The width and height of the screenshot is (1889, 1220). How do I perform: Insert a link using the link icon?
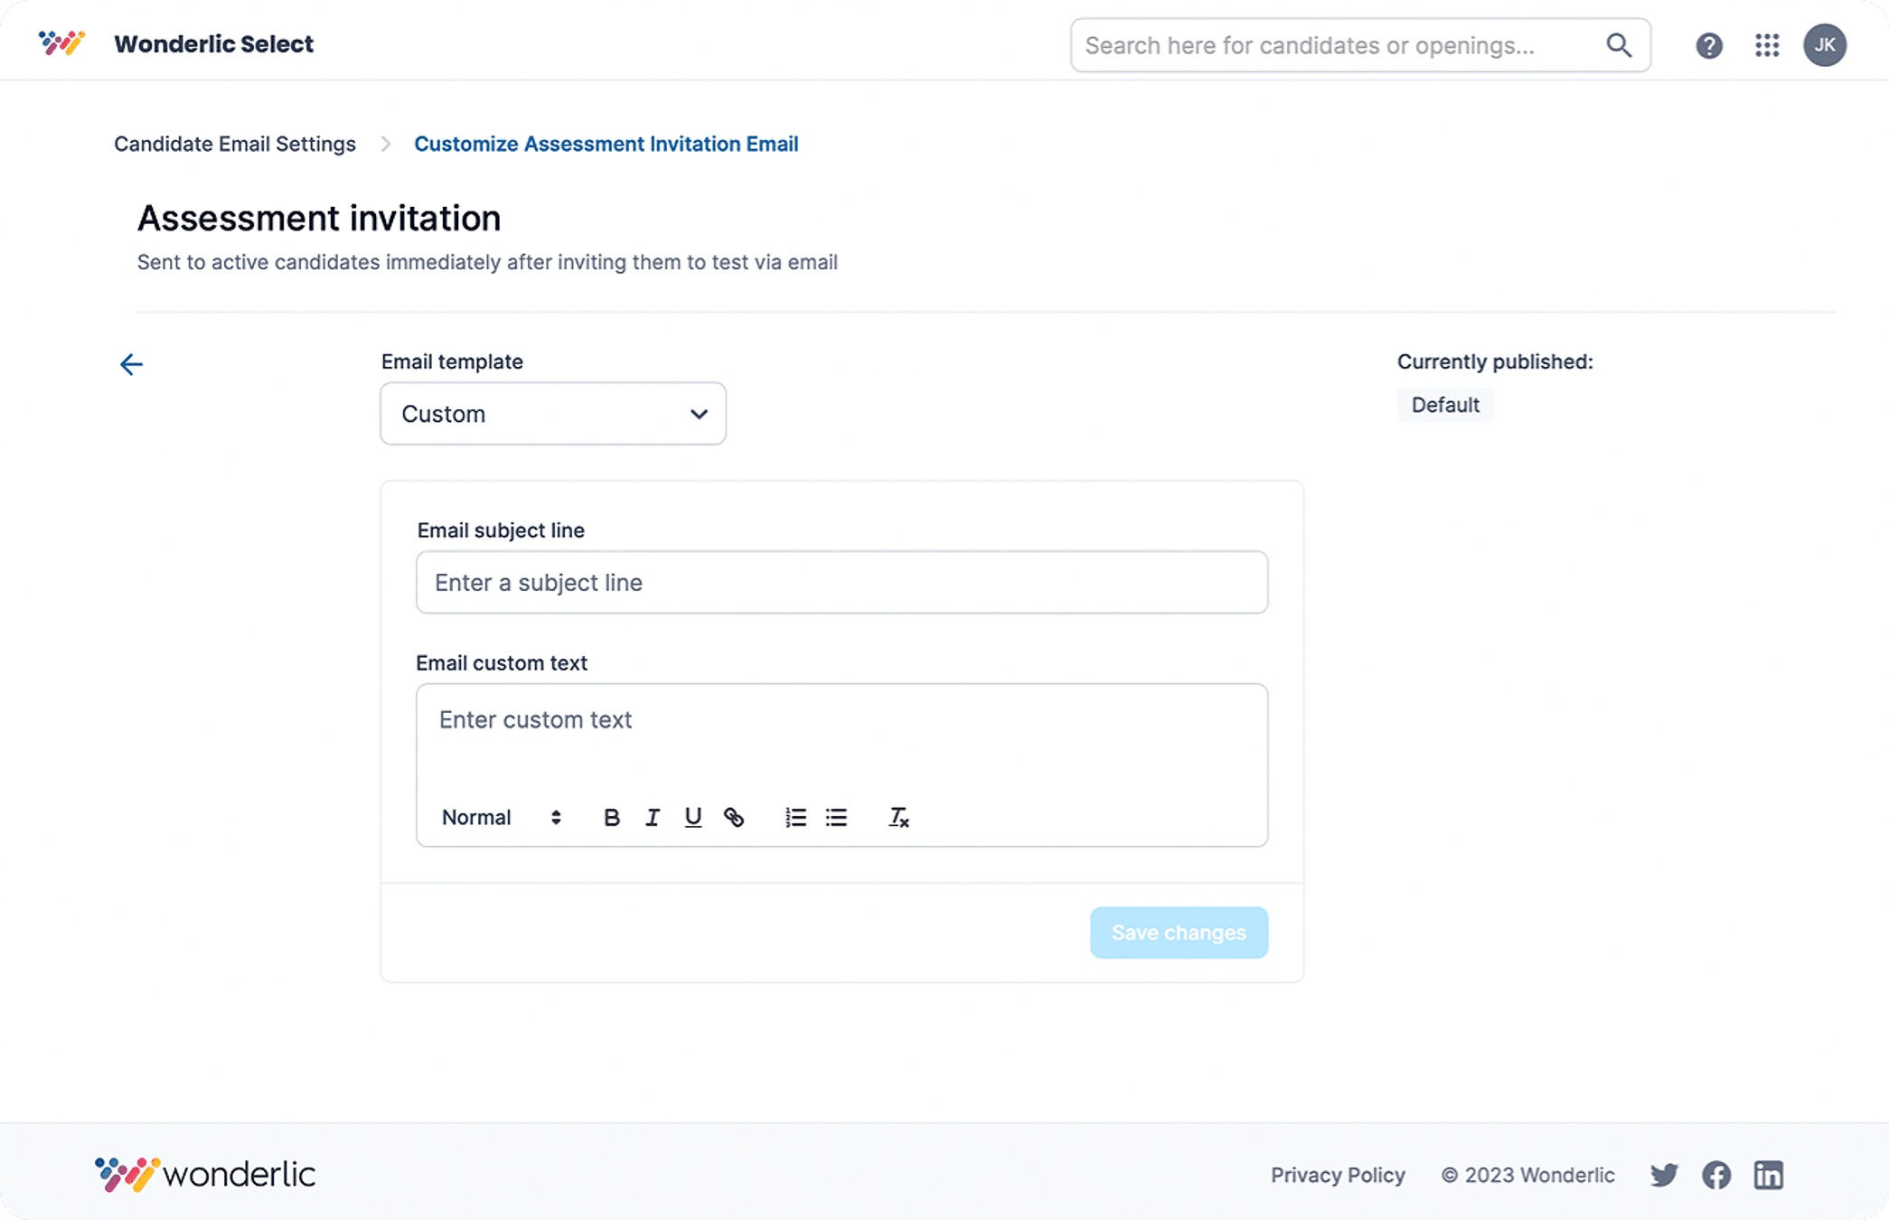[734, 818]
